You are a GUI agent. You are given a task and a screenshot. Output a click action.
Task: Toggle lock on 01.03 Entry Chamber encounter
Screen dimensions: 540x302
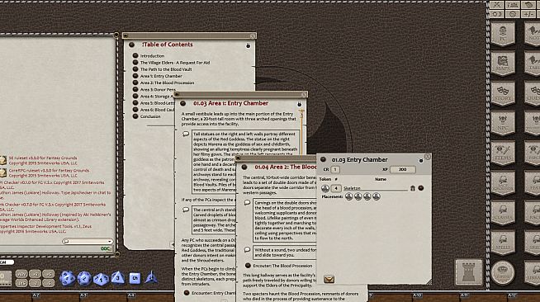tap(421, 161)
